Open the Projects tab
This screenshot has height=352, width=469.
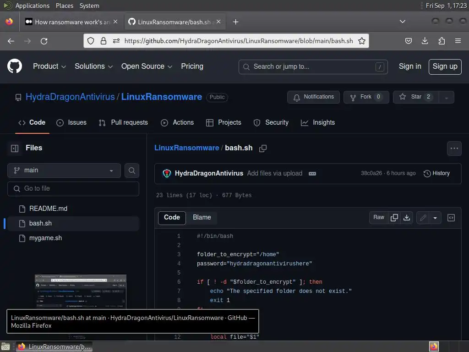pyautogui.click(x=224, y=122)
